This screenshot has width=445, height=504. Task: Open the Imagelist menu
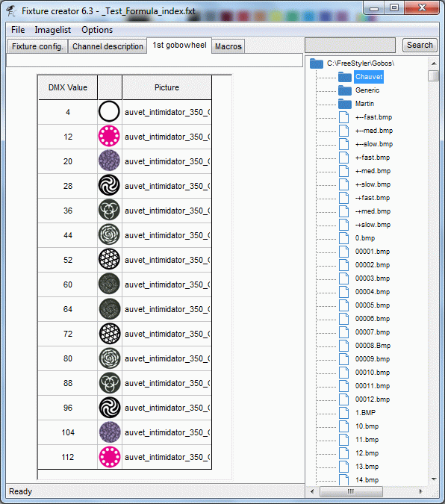(53, 30)
